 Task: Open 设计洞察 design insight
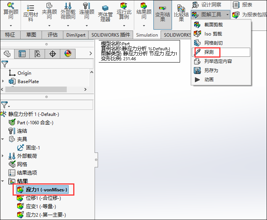[207, 5]
